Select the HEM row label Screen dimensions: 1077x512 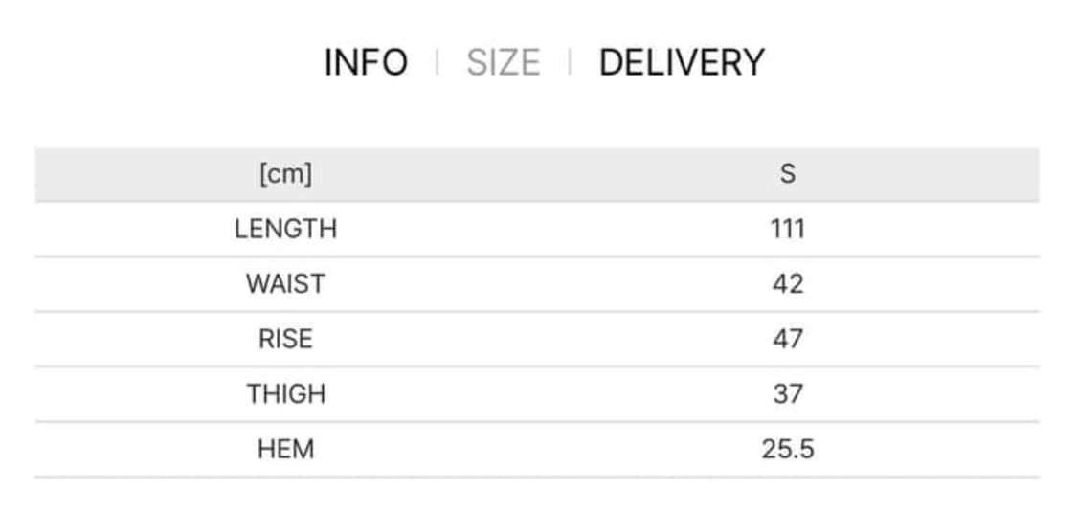[285, 449]
